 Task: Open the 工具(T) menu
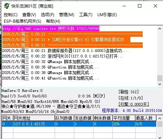[x=86, y=15]
